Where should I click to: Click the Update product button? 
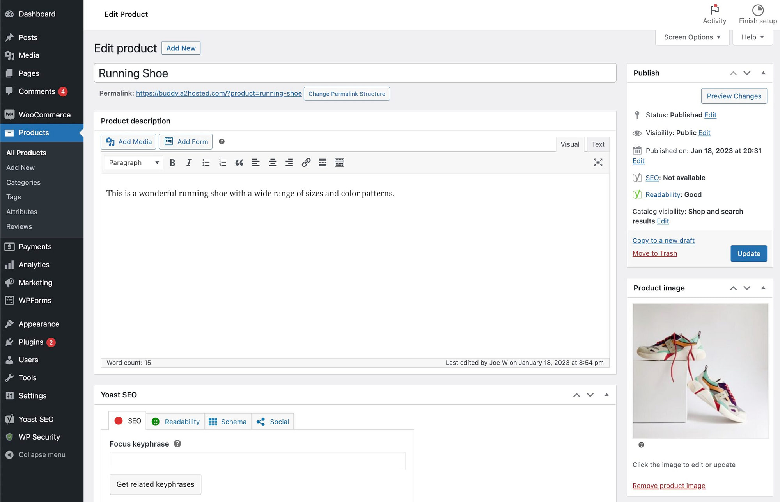[x=748, y=253]
